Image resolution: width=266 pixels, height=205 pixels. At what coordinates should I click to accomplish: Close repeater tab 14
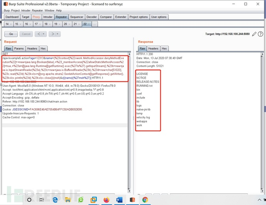pyautogui.click(x=11, y=24)
